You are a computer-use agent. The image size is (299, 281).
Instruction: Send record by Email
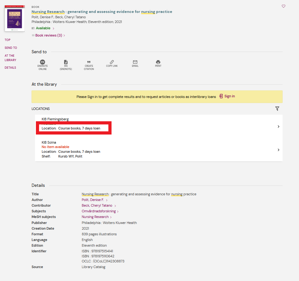(x=135, y=64)
